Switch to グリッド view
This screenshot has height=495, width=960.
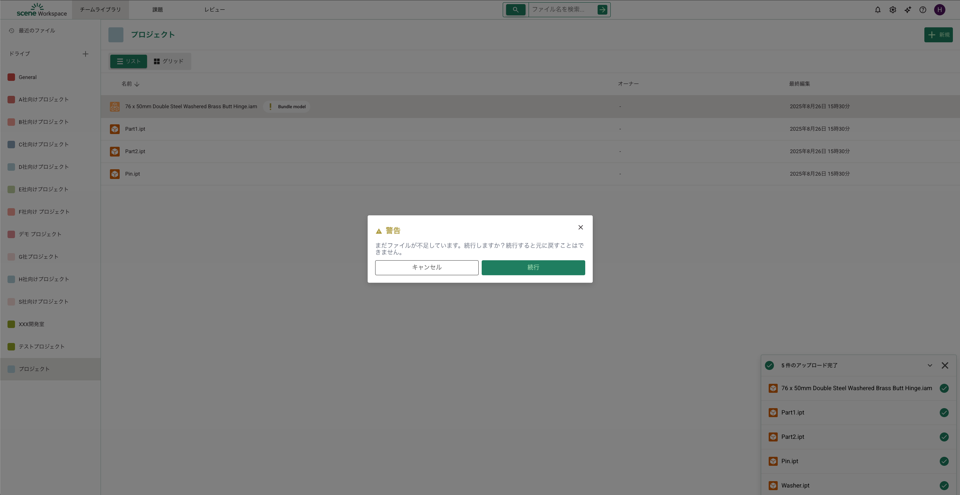tap(169, 61)
